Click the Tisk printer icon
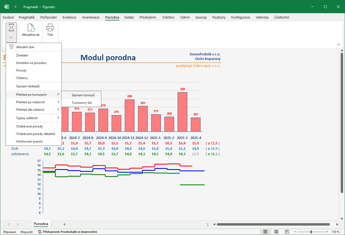The image size is (345, 235). point(50,28)
